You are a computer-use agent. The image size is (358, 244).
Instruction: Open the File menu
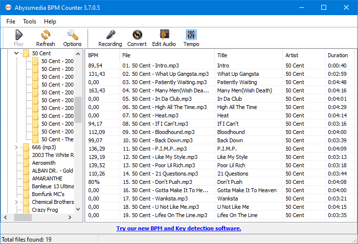pyautogui.click(x=11, y=22)
